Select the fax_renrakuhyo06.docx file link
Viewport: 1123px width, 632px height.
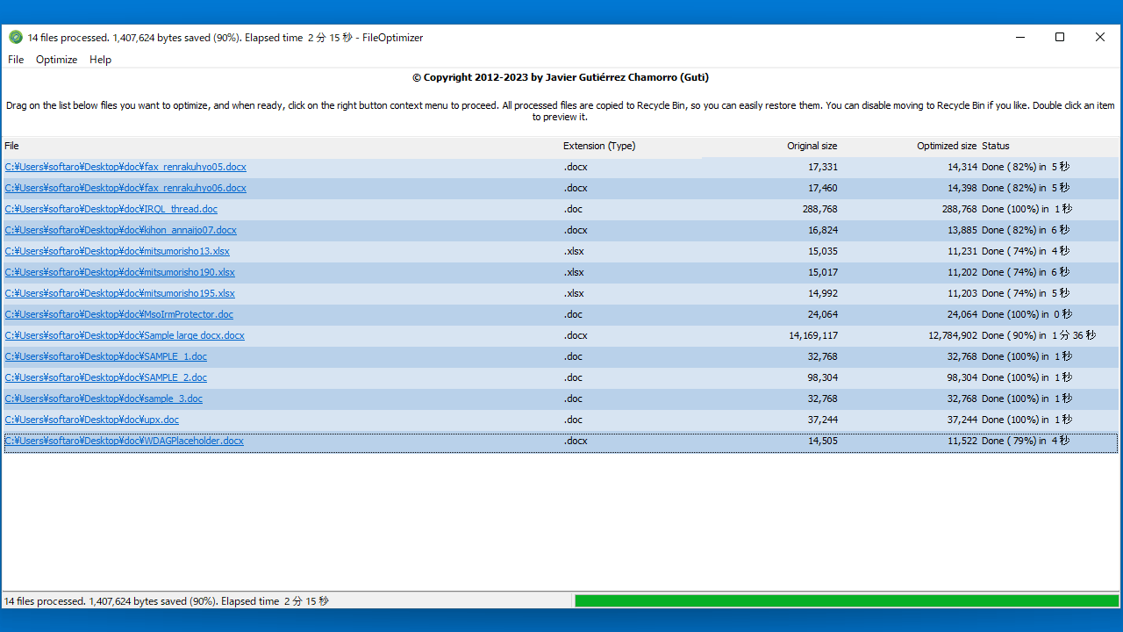pos(125,188)
